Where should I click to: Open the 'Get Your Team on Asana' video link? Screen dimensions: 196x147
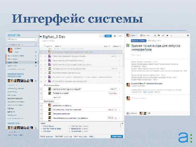[52, 128]
